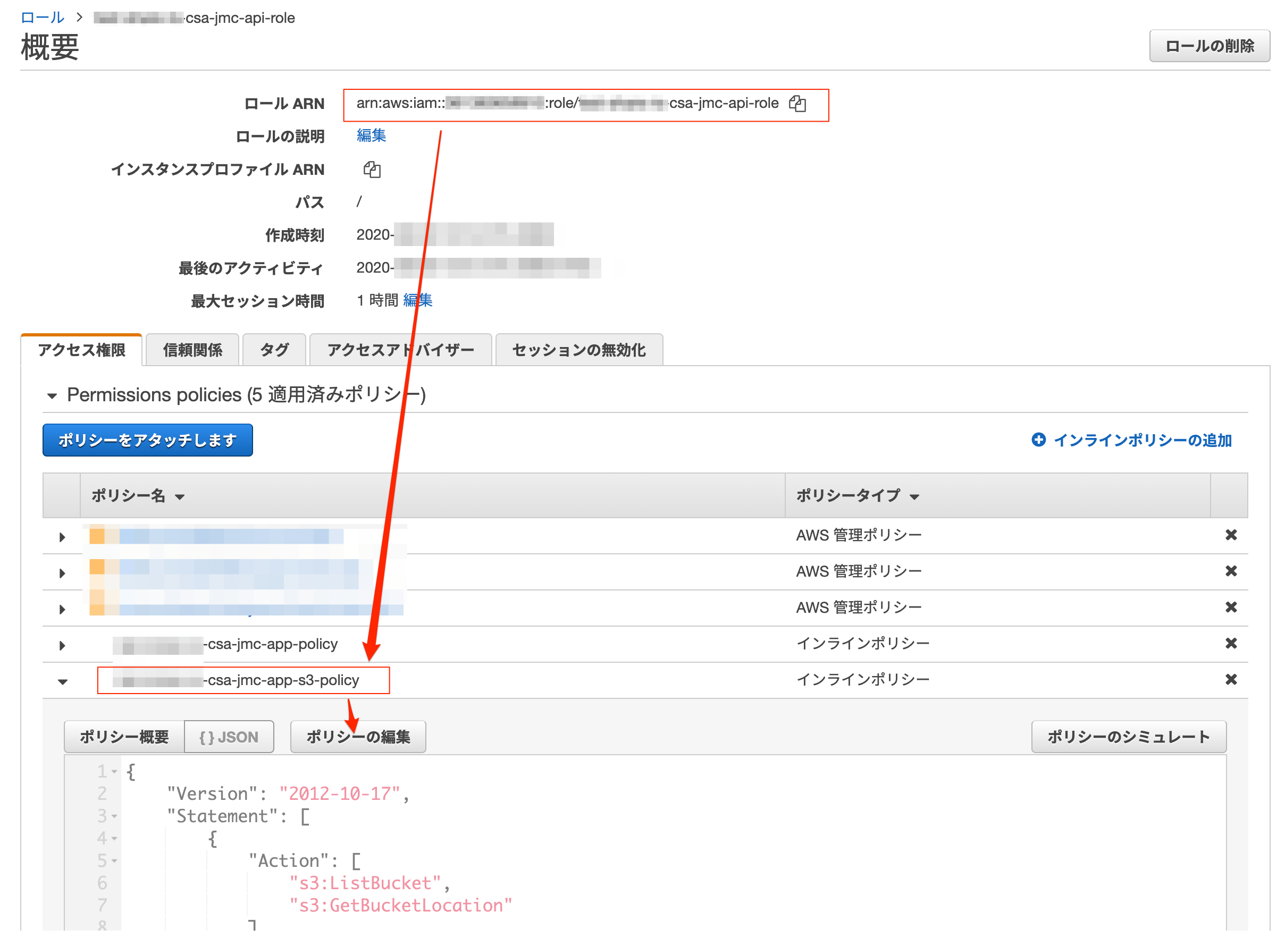Expand the csa-jmc-app-policy row
Image resolution: width=1285 pixels, height=937 pixels.
click(x=61, y=645)
